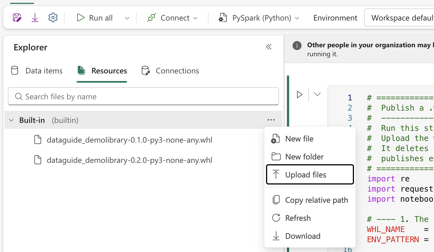Screen dimensions: 434x252
Task: Collapse the Explorer panel with double chevron
Action: point(269,47)
